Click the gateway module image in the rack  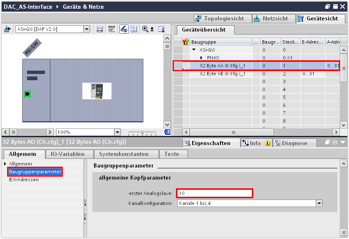(97, 91)
